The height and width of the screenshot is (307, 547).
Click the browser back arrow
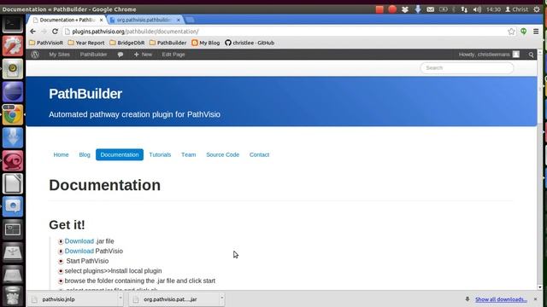click(32, 32)
